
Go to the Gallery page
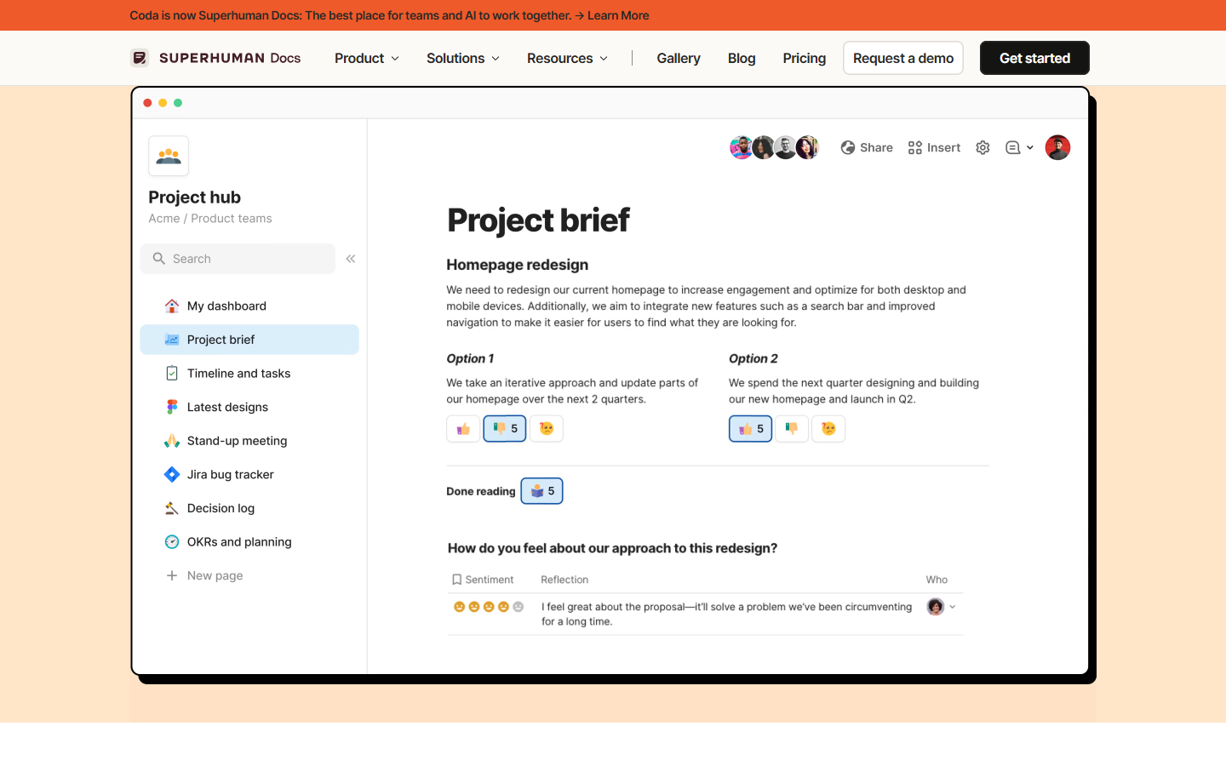pos(679,58)
